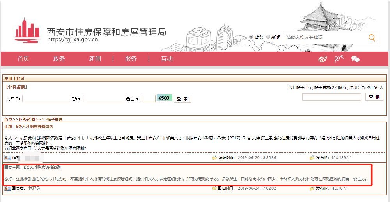Click the orange search magnifier icon

372,38
